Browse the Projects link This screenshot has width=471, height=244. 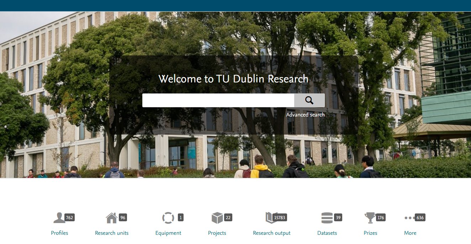pyautogui.click(x=217, y=233)
